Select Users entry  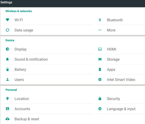click(x=49, y=80)
